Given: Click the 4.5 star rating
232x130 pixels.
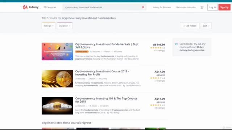Looking at the screenshot, I should coord(157,105).
